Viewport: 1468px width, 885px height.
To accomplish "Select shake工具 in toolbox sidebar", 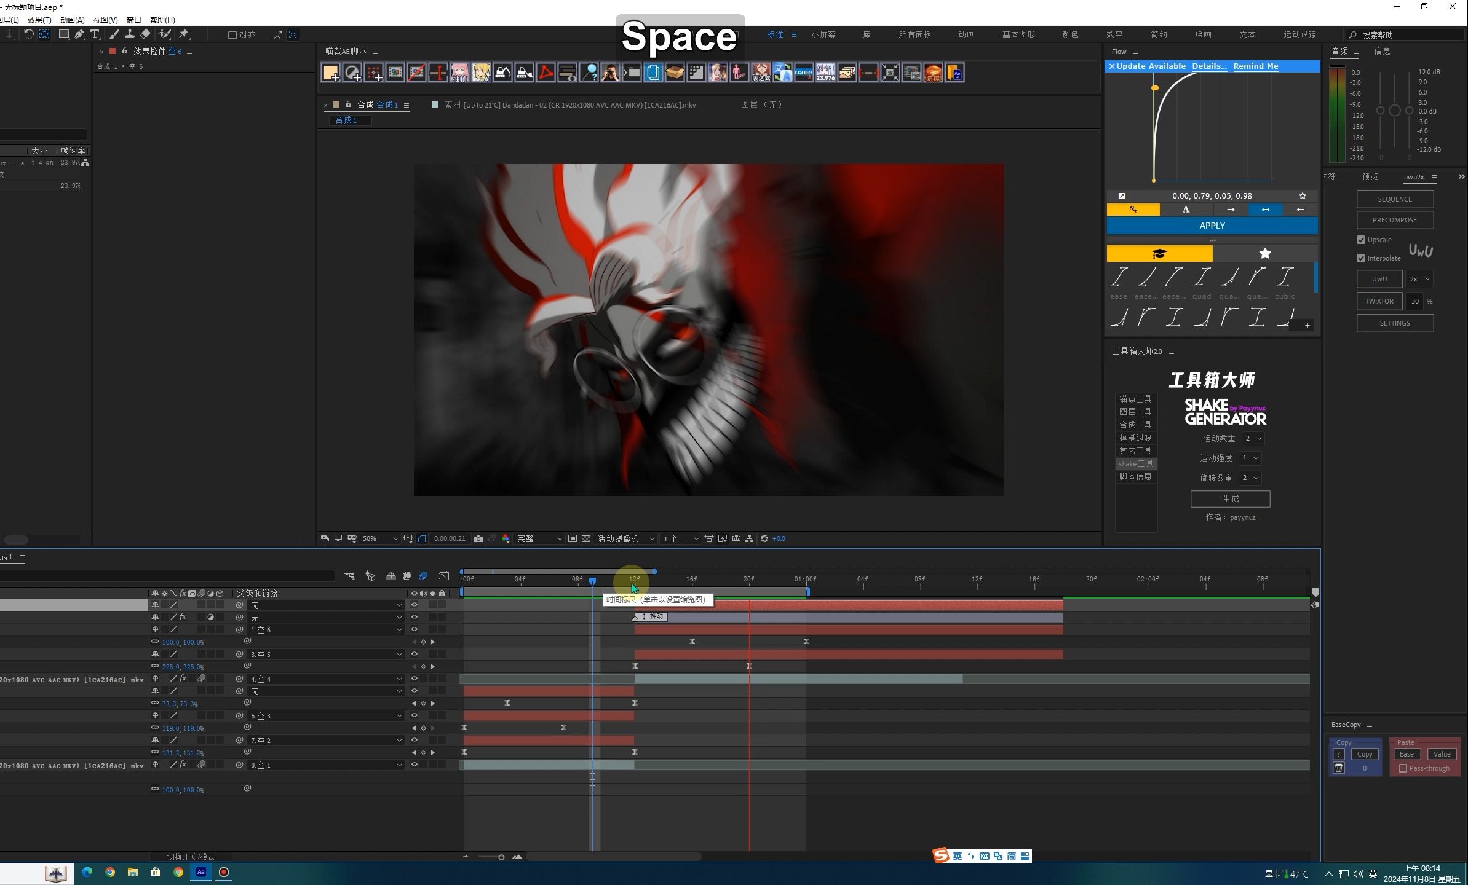I will (x=1136, y=463).
